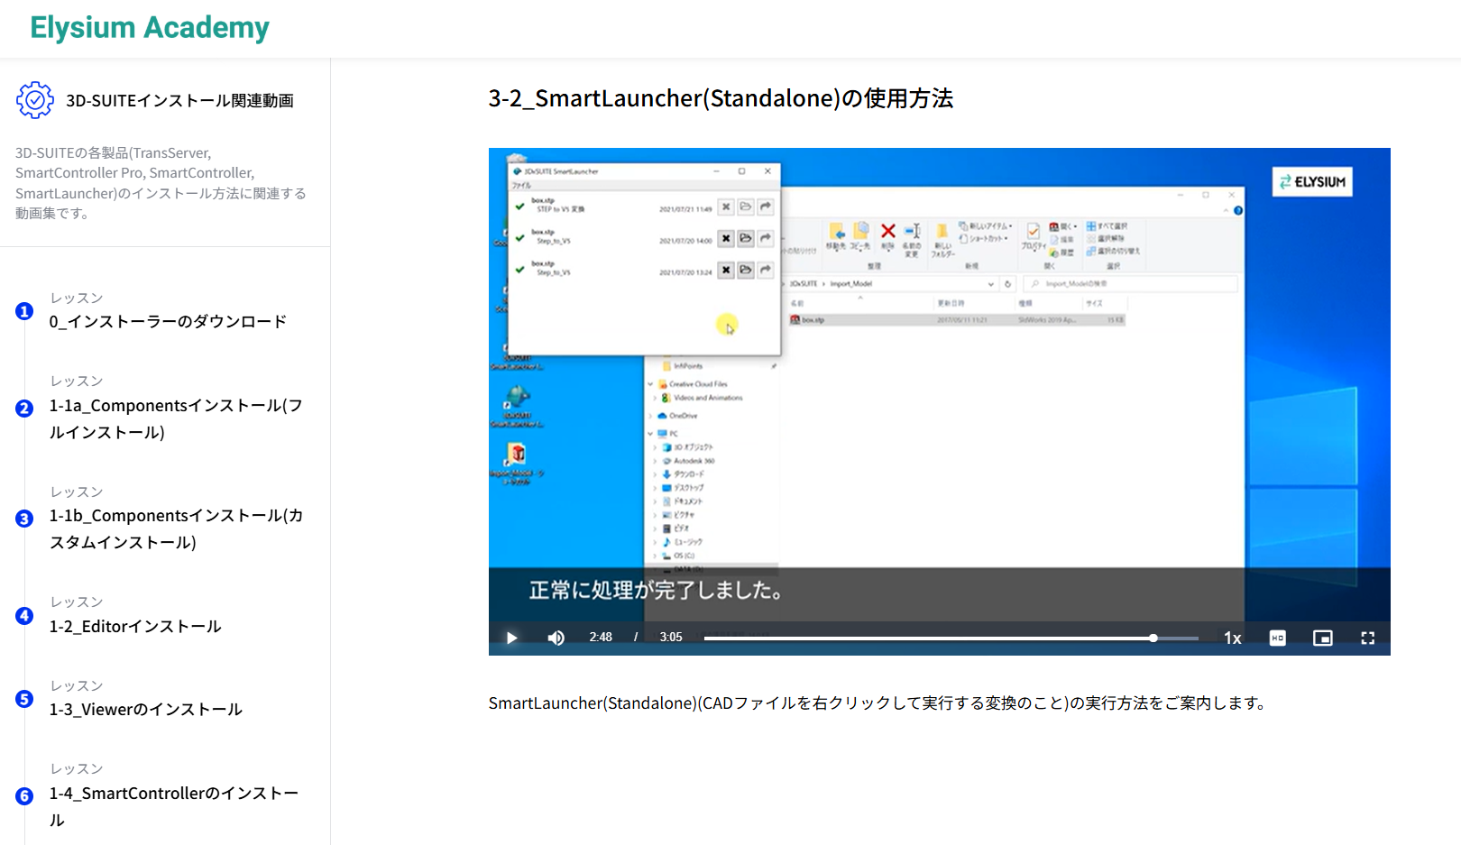Open lesson 0 installer download
This screenshot has height=845, width=1461.
tap(168, 321)
